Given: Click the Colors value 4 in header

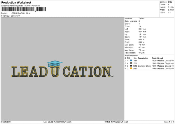Looking at the screenshot, I should click(x=169, y=5).
